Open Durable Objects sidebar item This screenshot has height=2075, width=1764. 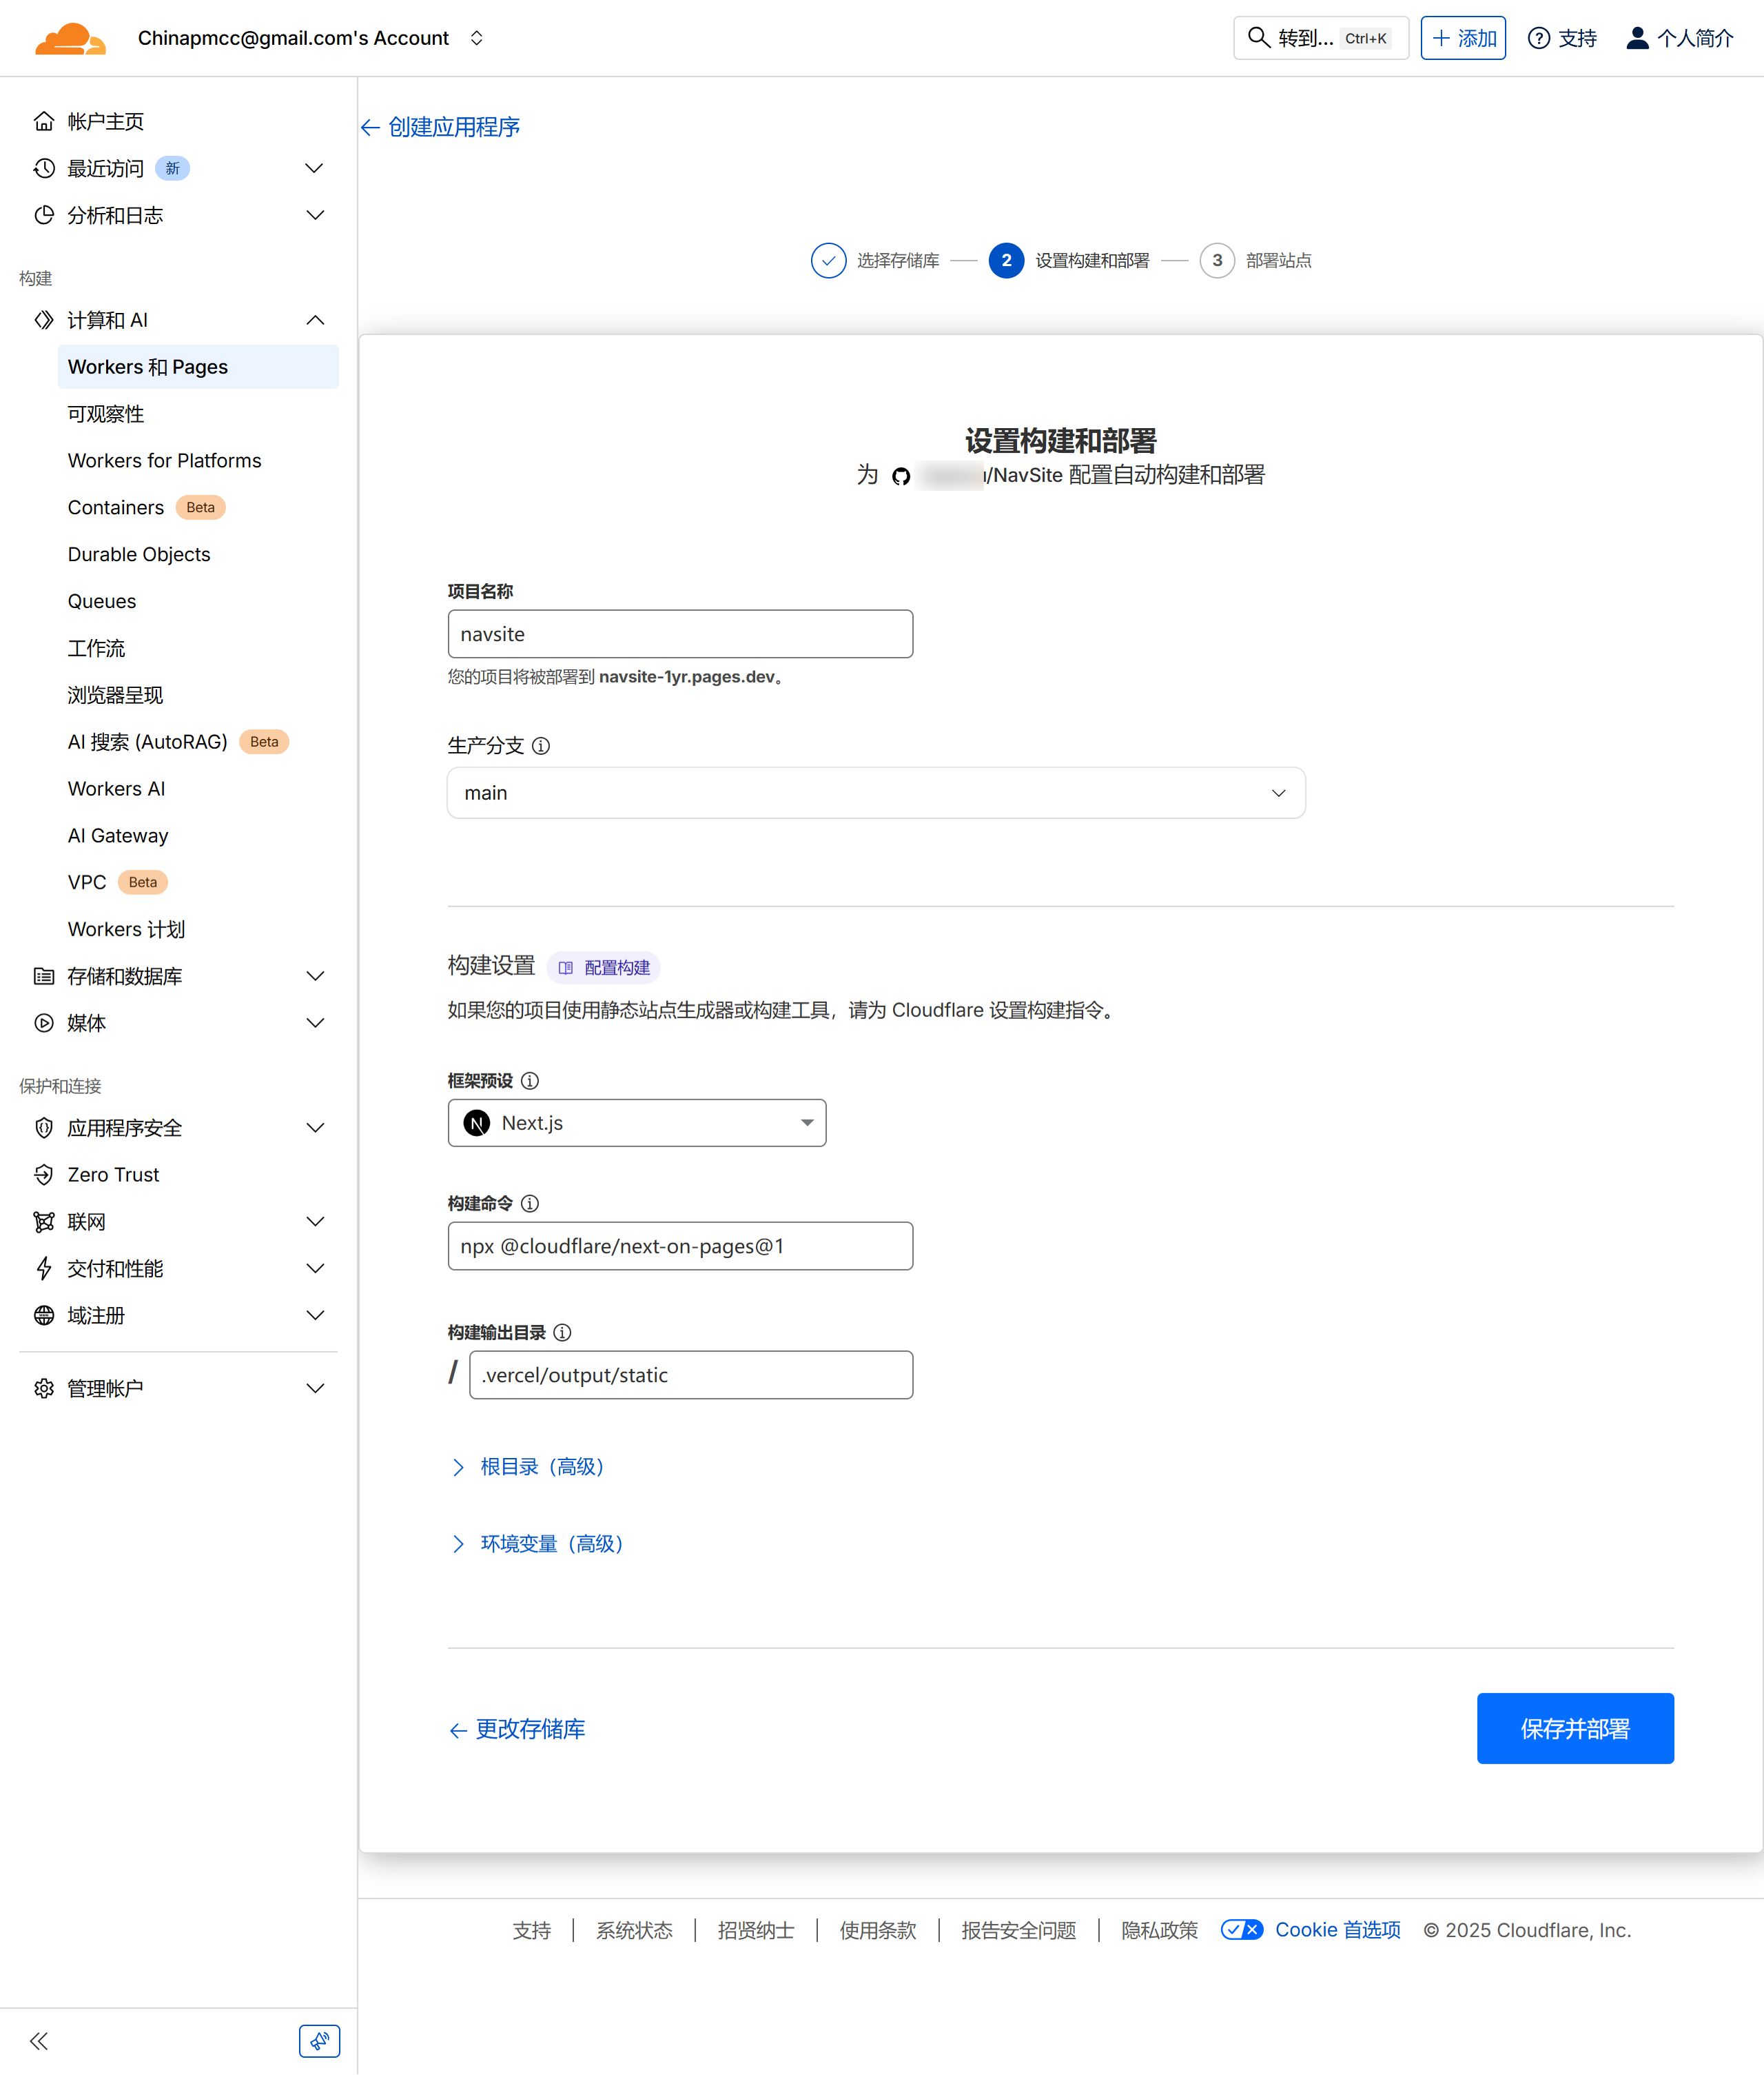[x=139, y=554]
